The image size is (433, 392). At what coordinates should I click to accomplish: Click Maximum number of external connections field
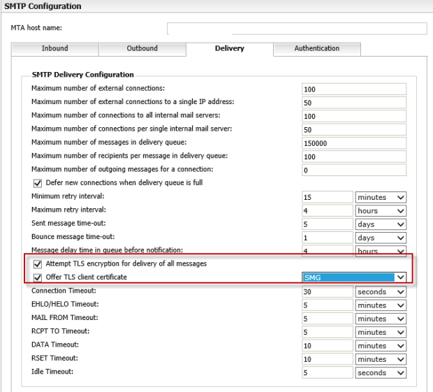tap(353, 89)
